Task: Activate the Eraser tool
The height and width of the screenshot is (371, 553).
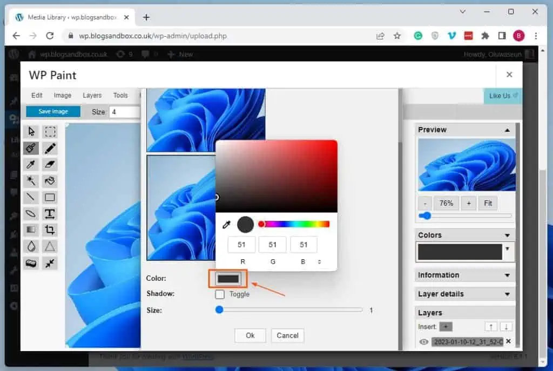Action: pos(50,165)
